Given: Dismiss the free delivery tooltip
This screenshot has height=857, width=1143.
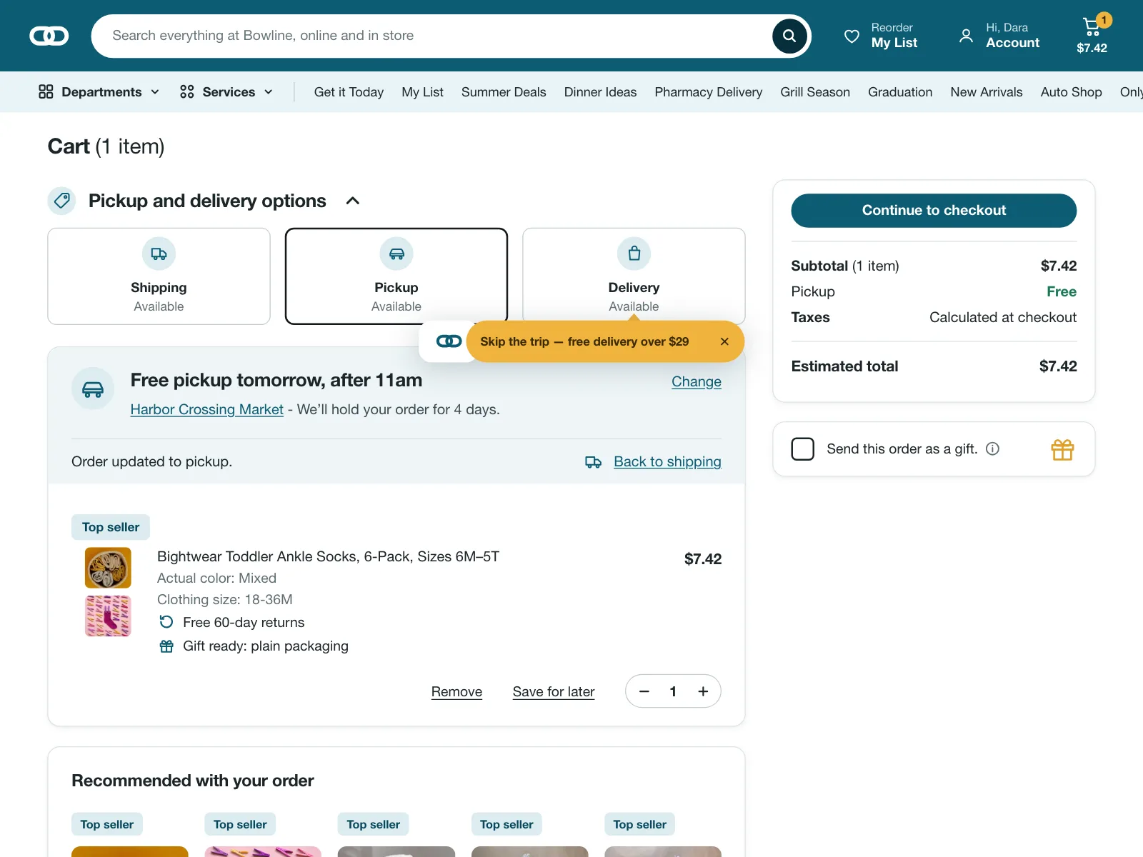Looking at the screenshot, I should [x=724, y=341].
